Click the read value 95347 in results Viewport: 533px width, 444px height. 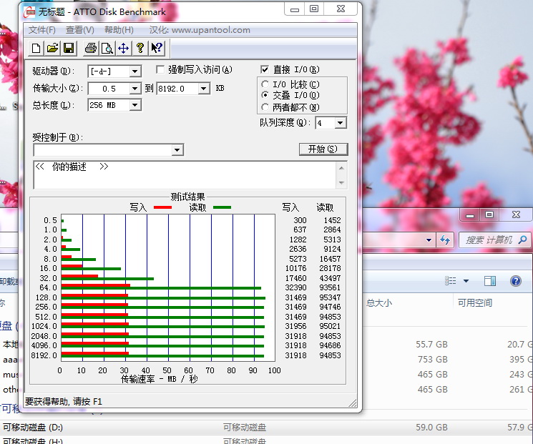tap(330, 297)
